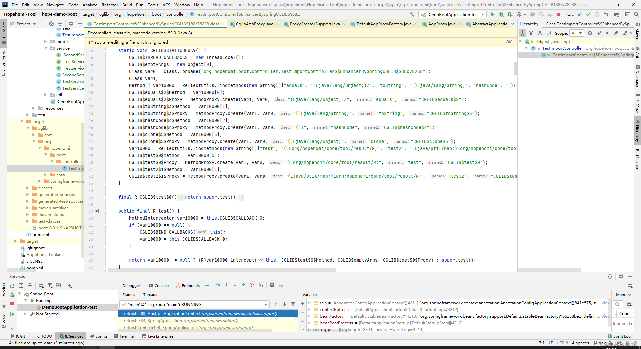Open Event Log in status bar
Image resolution: width=641 pixels, height=349 pixels.
(x=619, y=336)
